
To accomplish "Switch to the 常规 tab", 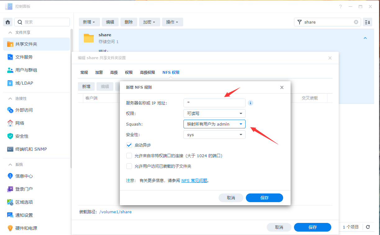I will point(84,73).
